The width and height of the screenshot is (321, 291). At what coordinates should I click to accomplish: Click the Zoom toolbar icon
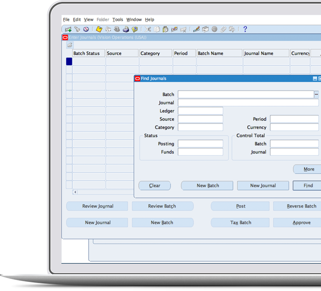pyautogui.click(x=205, y=29)
